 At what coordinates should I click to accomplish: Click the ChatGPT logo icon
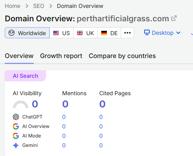pyautogui.click(x=16, y=117)
